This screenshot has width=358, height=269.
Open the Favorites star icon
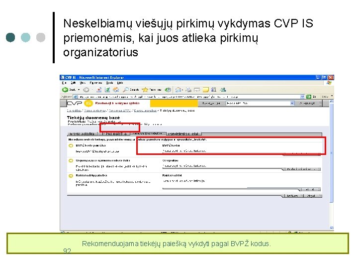point(145,90)
